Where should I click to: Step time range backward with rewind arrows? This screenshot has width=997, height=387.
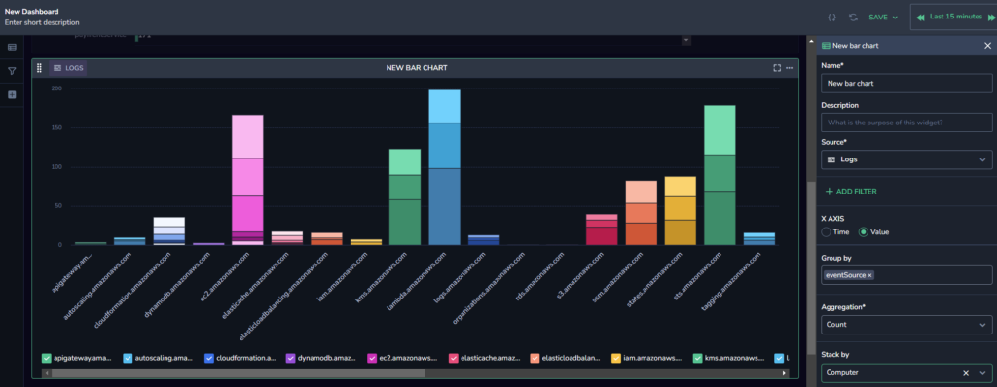(x=920, y=18)
